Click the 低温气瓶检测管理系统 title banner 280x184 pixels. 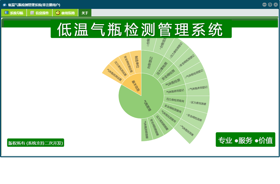(x=141, y=29)
